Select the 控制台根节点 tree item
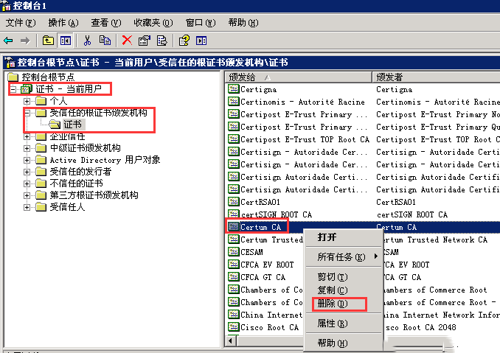The height and width of the screenshot is (353, 500). [x=48, y=77]
